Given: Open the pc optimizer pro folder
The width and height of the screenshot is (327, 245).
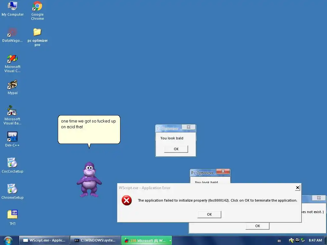Looking at the screenshot, I should [x=38, y=37].
